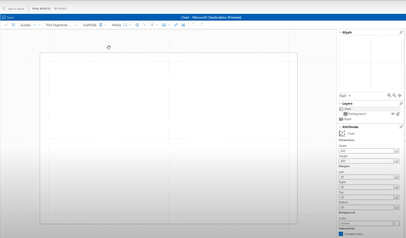
Task: Click the undo arrow icon
Action: tap(194, 24)
